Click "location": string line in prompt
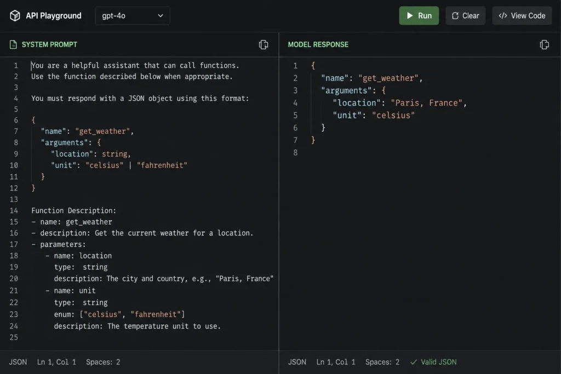The height and width of the screenshot is (374, 561). point(91,154)
